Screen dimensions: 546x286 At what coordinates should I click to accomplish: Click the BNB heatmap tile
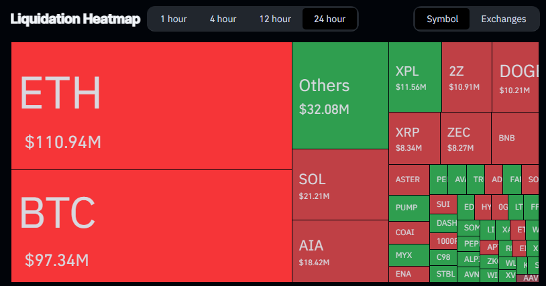pos(514,138)
